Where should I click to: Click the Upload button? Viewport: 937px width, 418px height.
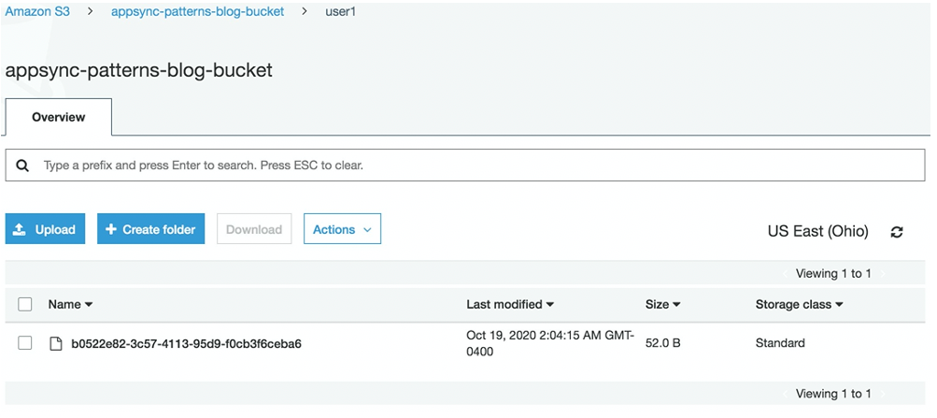(x=46, y=229)
